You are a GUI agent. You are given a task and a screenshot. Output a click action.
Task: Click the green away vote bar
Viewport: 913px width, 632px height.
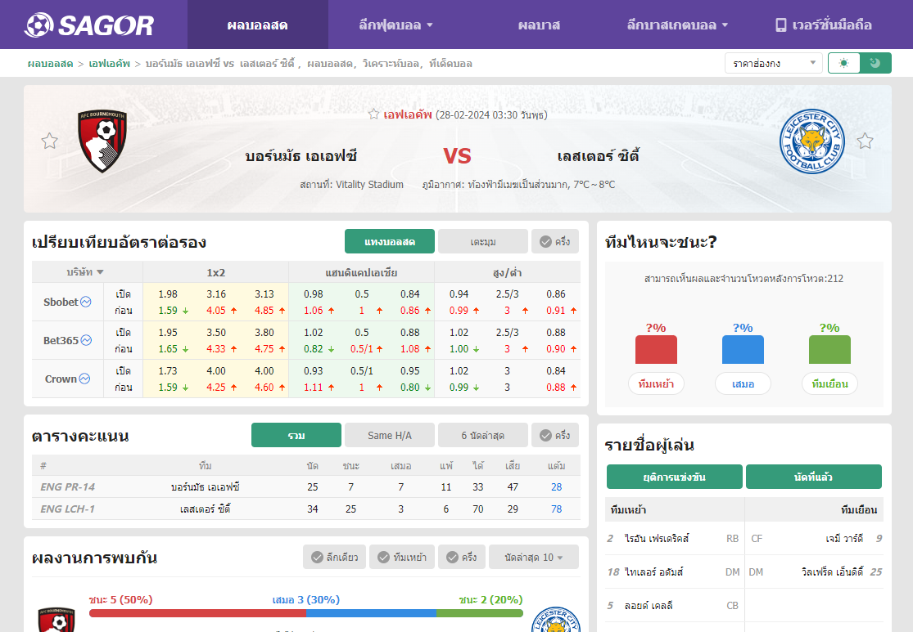click(829, 349)
